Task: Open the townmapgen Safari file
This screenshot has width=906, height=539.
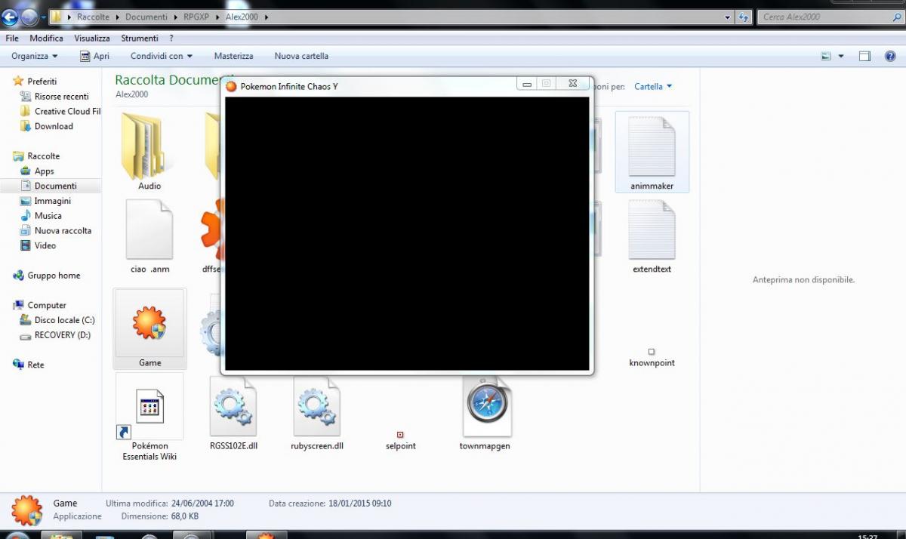Action: (488, 407)
